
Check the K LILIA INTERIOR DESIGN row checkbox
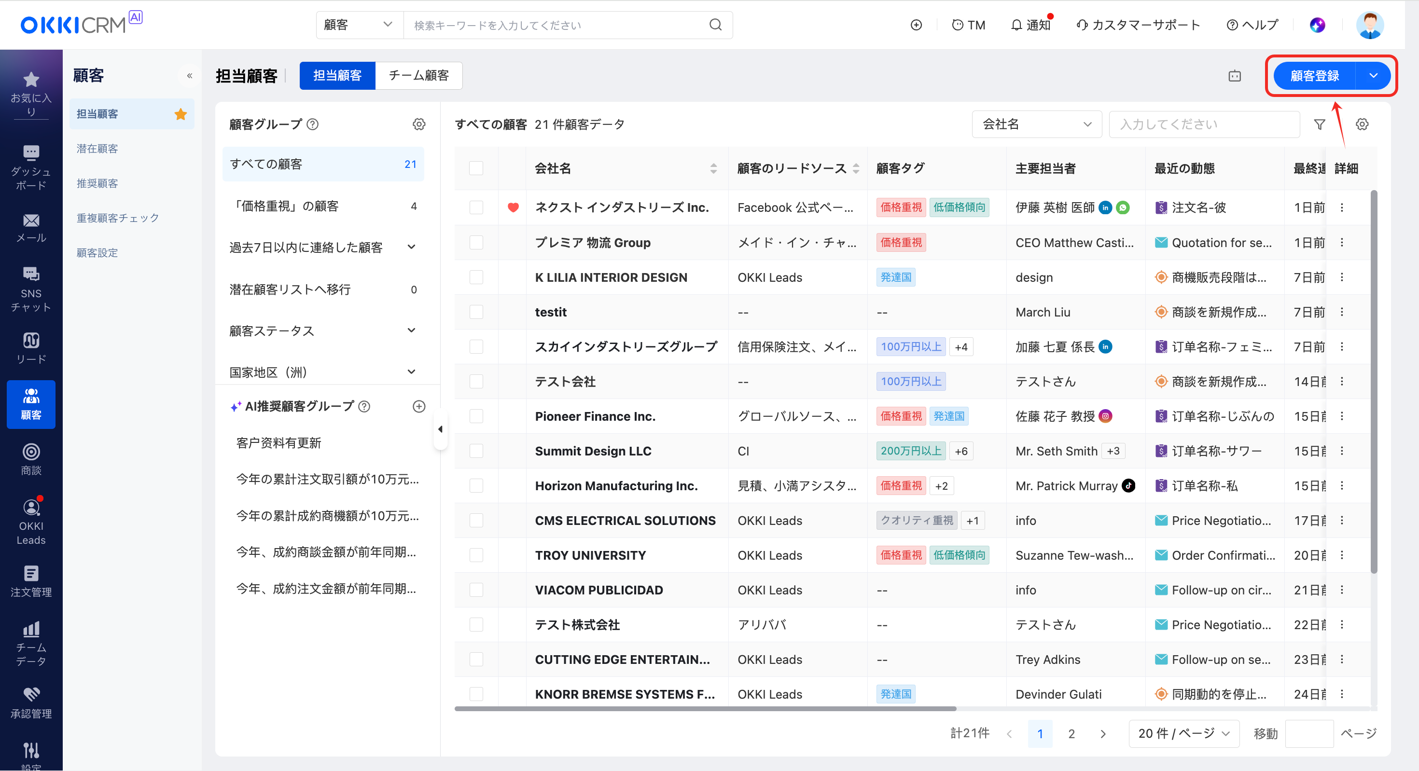tap(476, 277)
